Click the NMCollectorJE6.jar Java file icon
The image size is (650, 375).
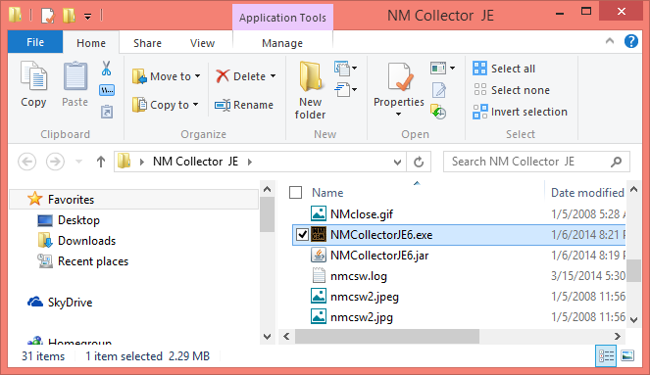[x=319, y=255]
